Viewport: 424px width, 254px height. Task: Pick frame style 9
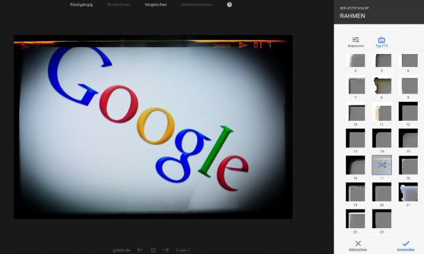(x=408, y=85)
